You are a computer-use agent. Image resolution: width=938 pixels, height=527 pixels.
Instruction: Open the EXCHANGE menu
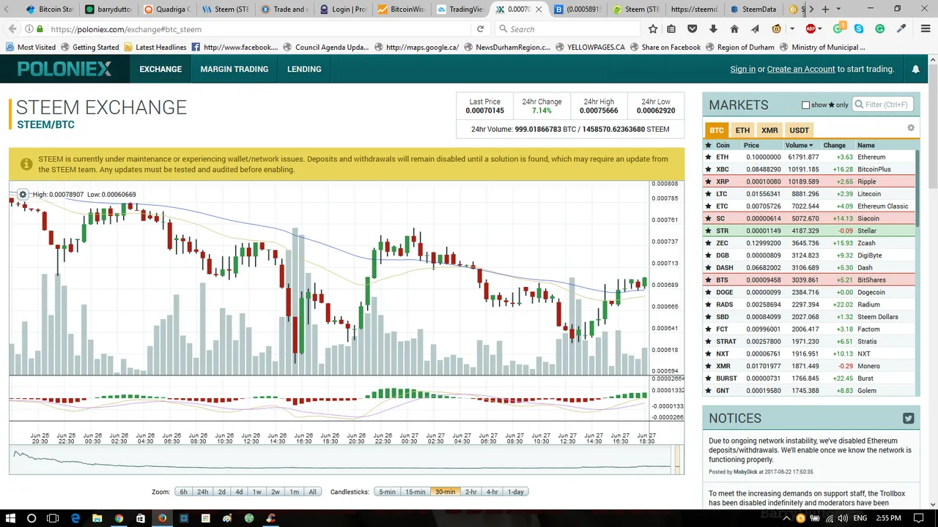click(x=160, y=70)
